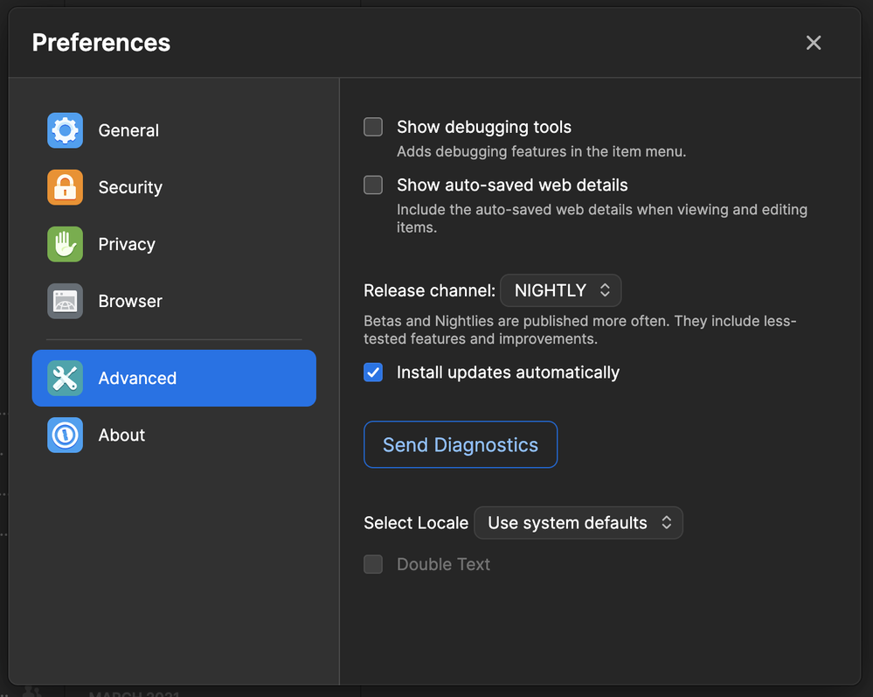
Task: Click the blue gear General icon
Action: (x=65, y=130)
